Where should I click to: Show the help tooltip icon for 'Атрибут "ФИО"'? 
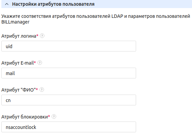click(x=42, y=90)
